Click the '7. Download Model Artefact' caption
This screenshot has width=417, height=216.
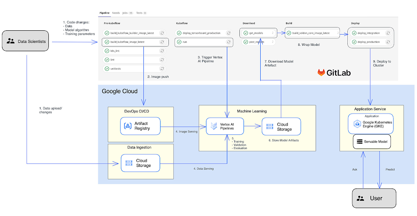coord(279,63)
